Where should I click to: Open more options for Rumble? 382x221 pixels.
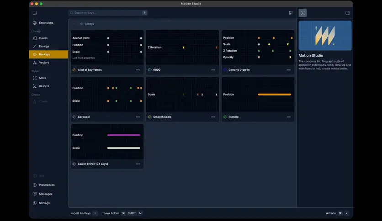289,117
